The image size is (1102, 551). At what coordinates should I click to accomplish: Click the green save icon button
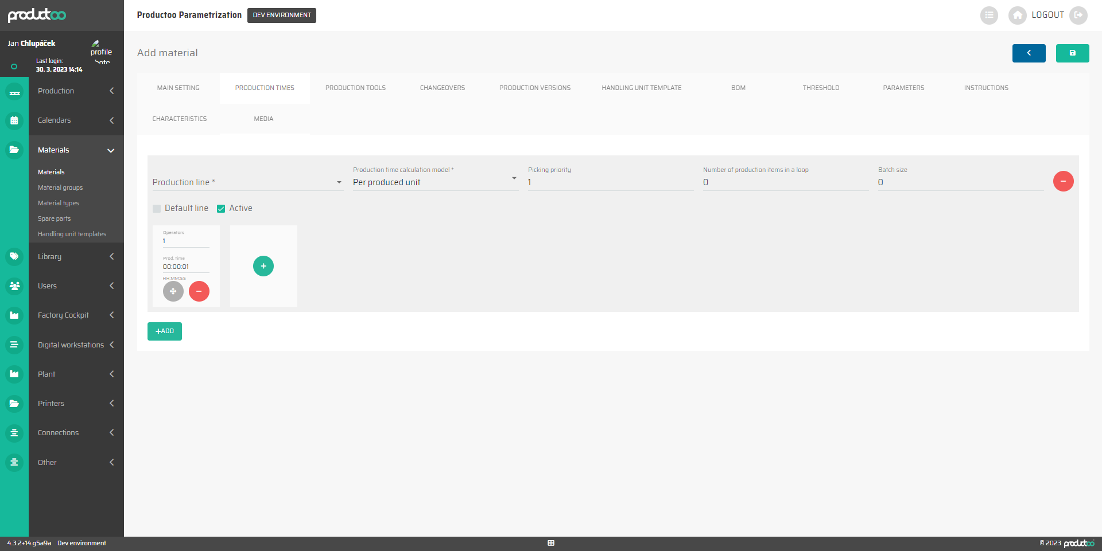click(1072, 53)
